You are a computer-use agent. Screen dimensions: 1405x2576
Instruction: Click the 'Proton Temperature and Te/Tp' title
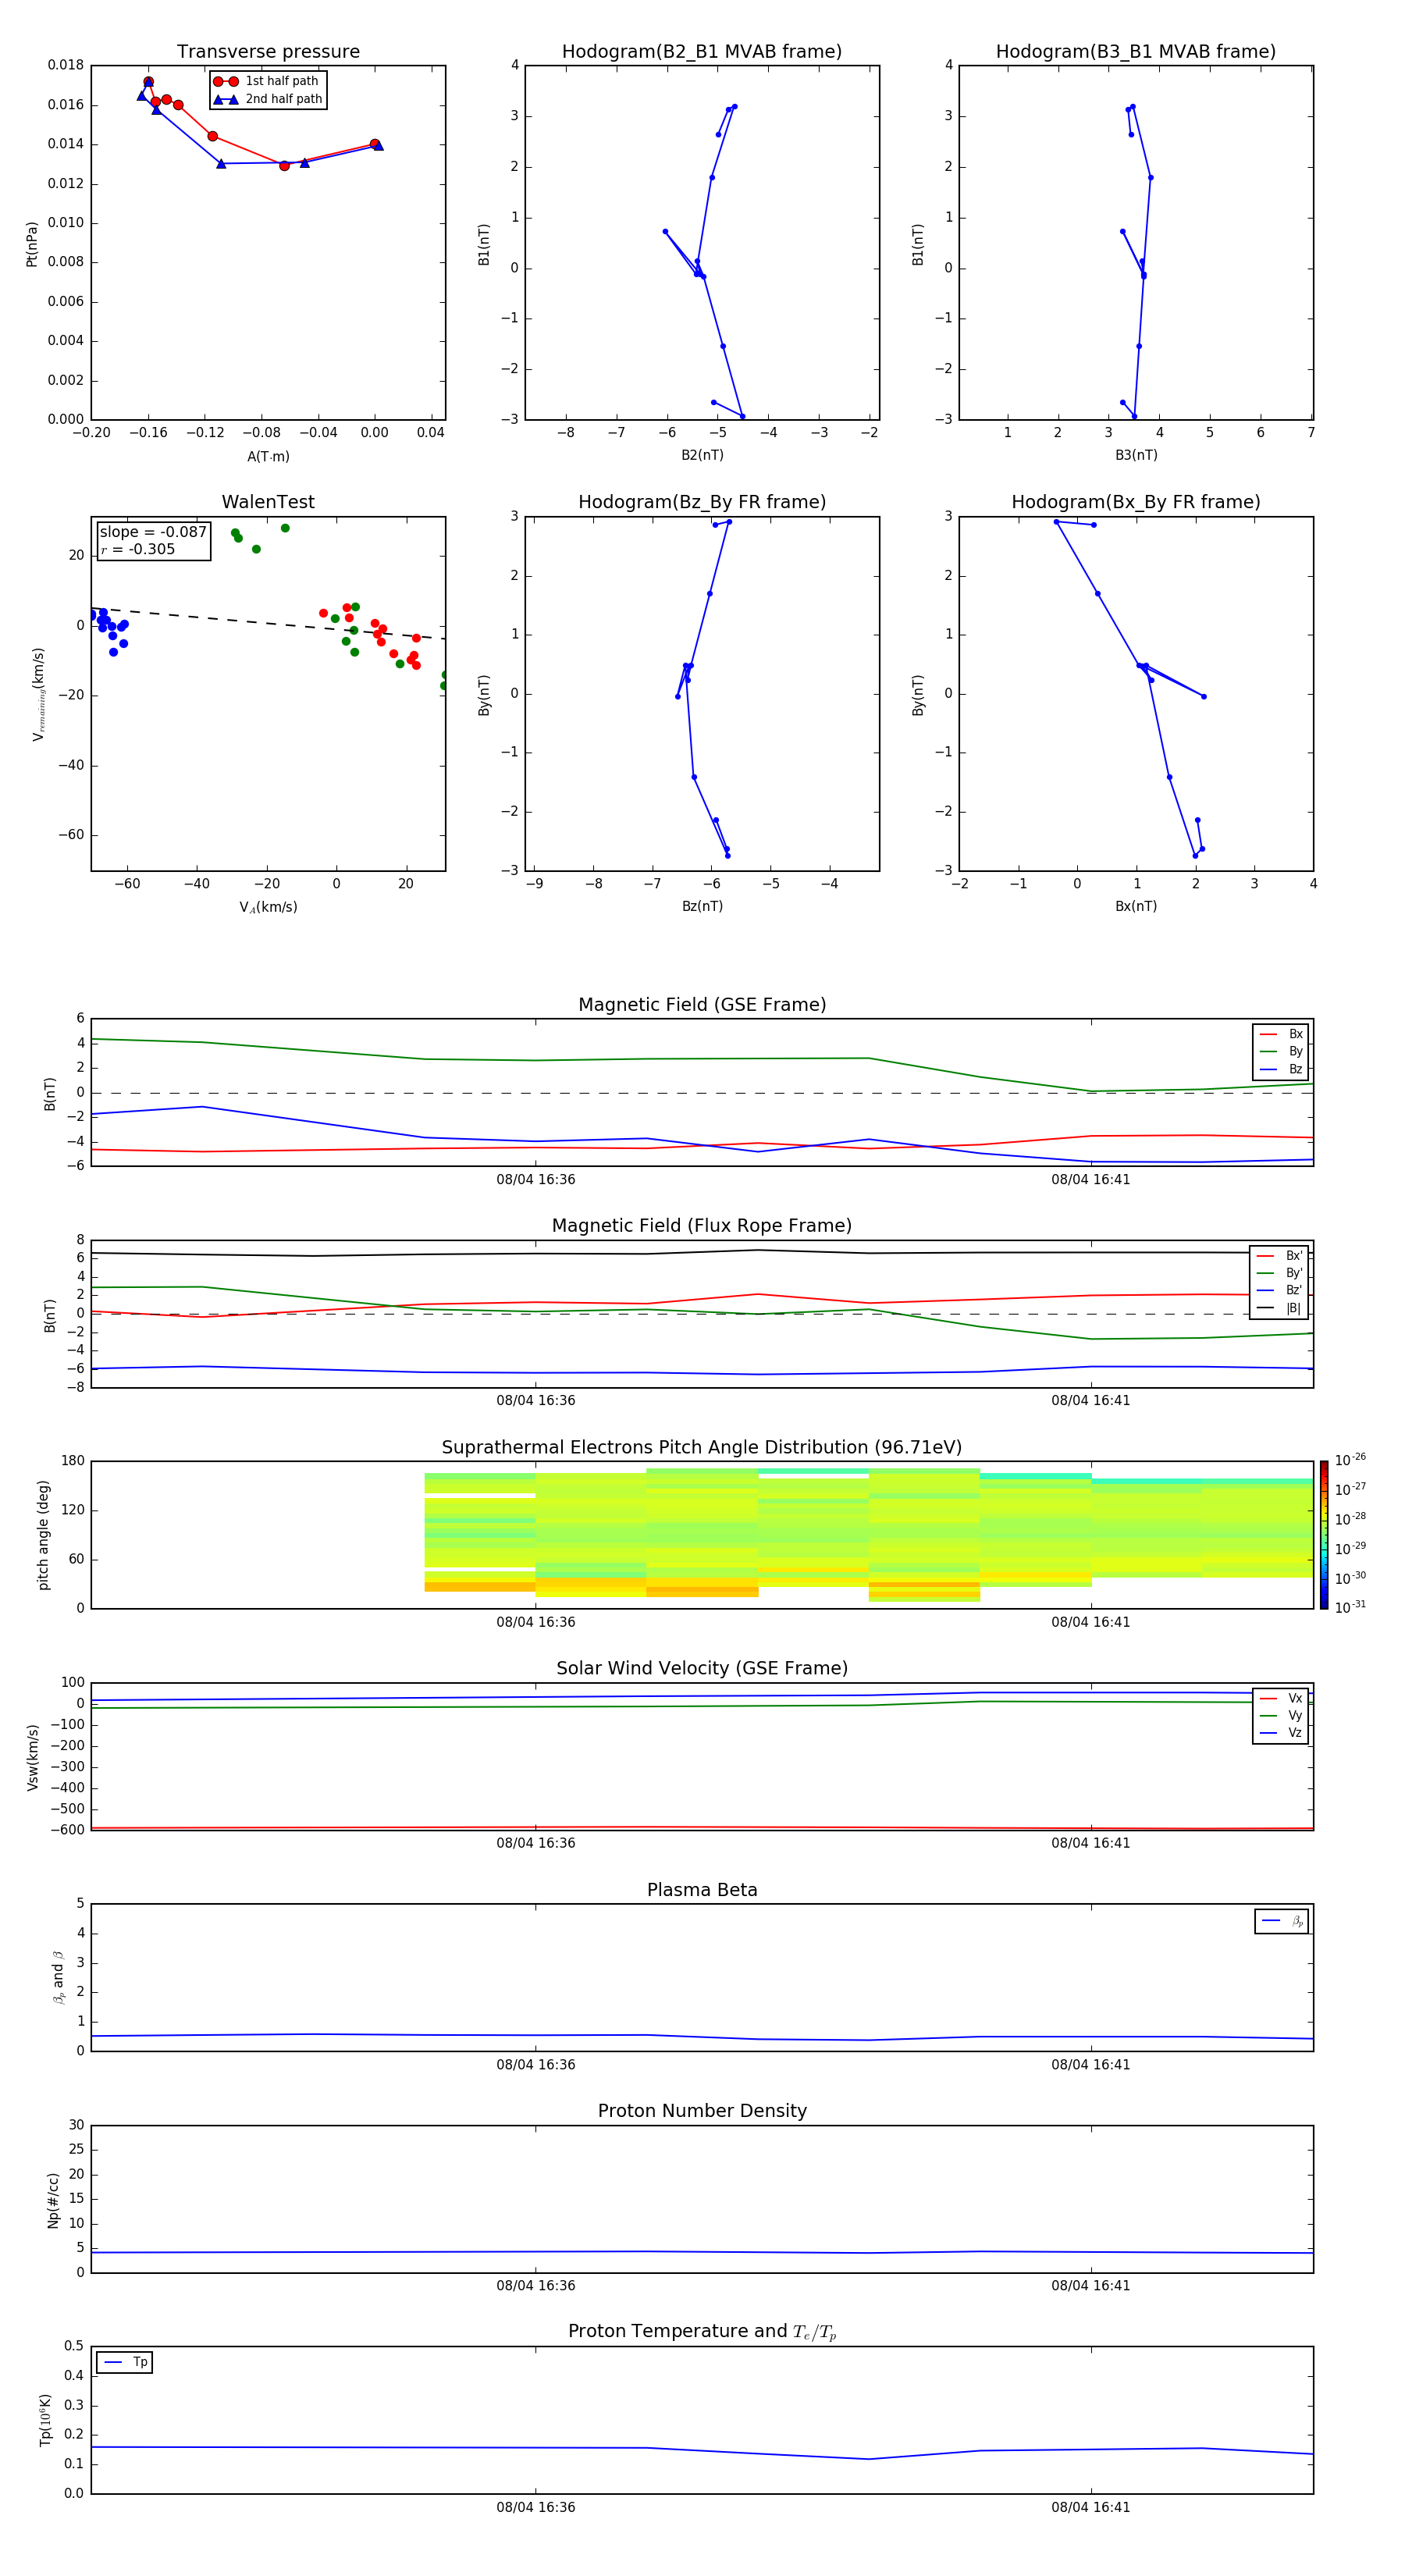click(702, 2332)
